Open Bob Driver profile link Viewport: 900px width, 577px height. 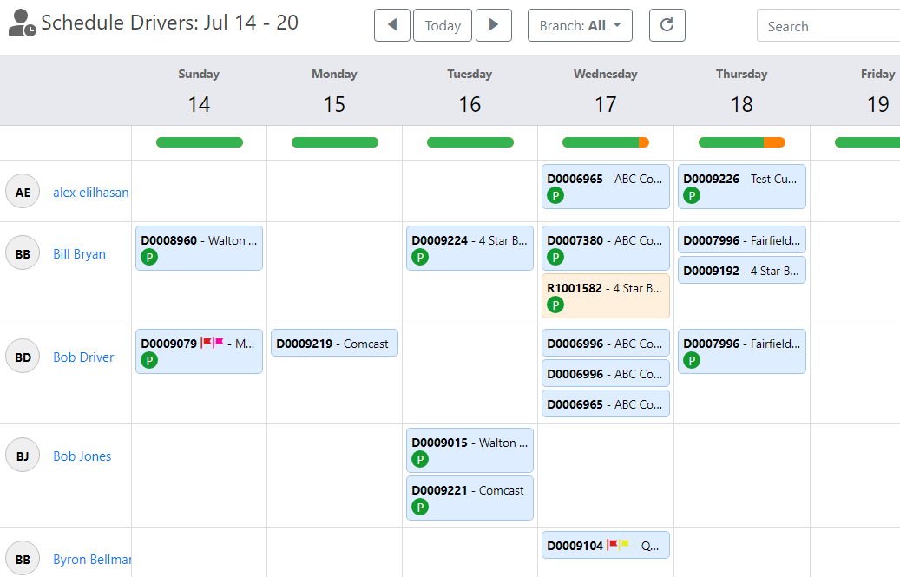coord(83,357)
